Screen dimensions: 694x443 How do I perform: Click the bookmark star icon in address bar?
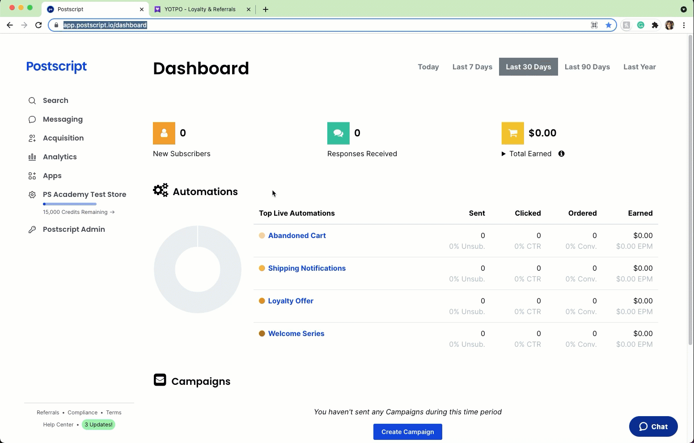[609, 25]
